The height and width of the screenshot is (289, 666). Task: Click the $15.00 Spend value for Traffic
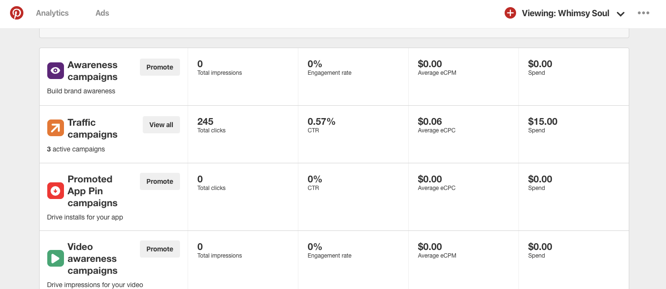coord(542,122)
